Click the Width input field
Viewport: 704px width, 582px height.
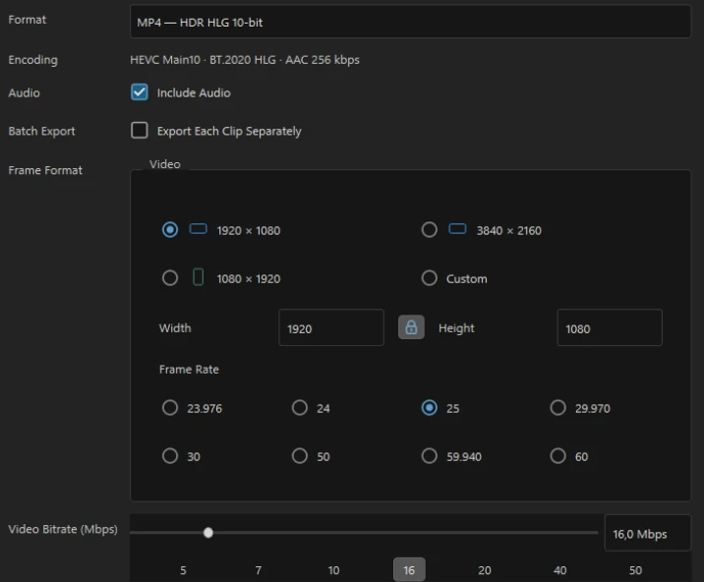(x=331, y=327)
